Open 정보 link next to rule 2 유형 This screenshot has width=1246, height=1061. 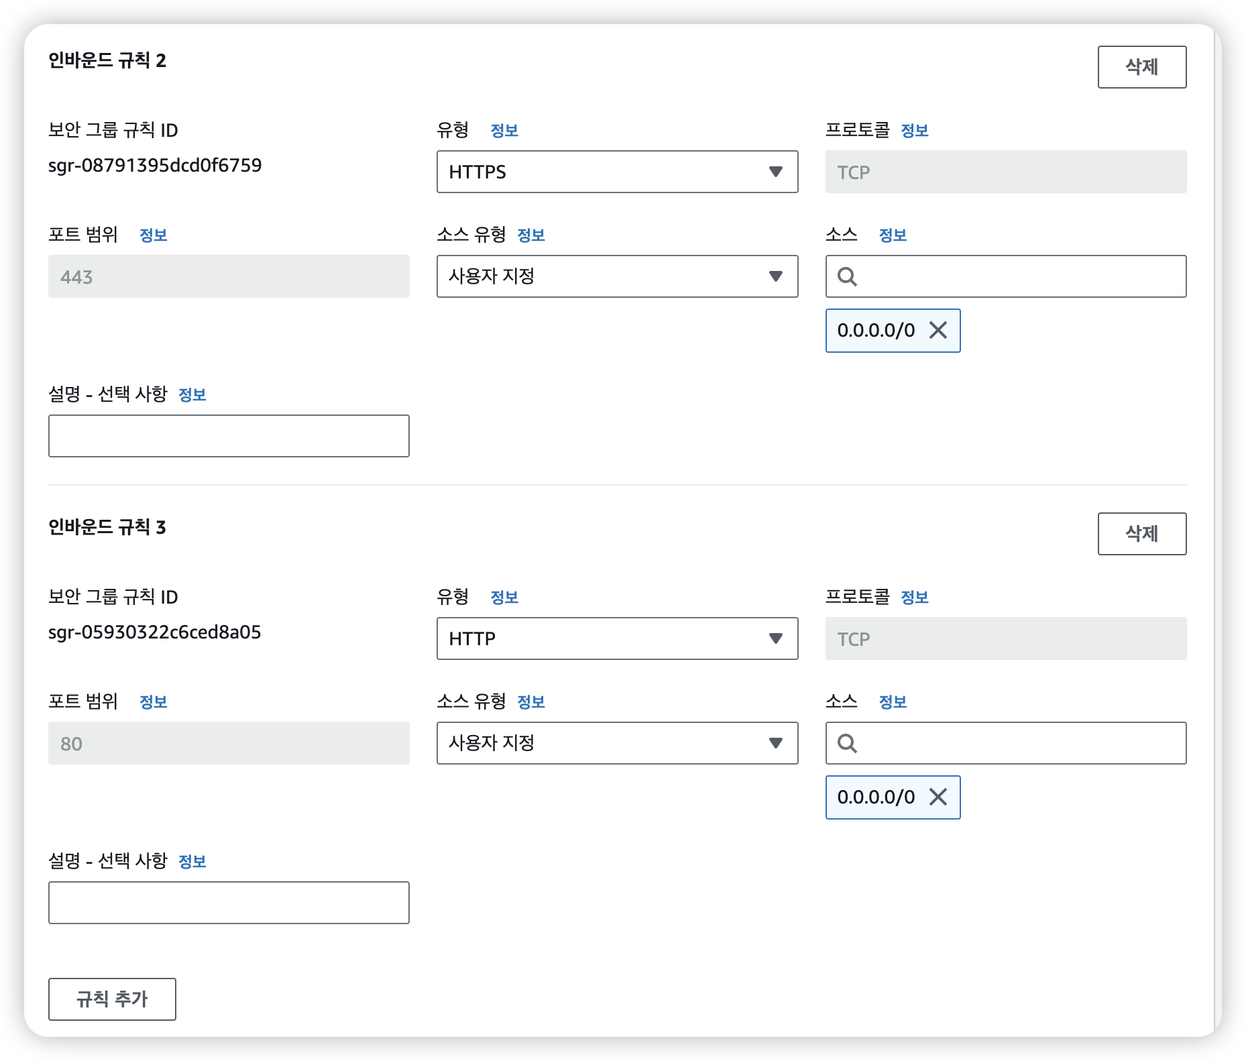click(504, 131)
